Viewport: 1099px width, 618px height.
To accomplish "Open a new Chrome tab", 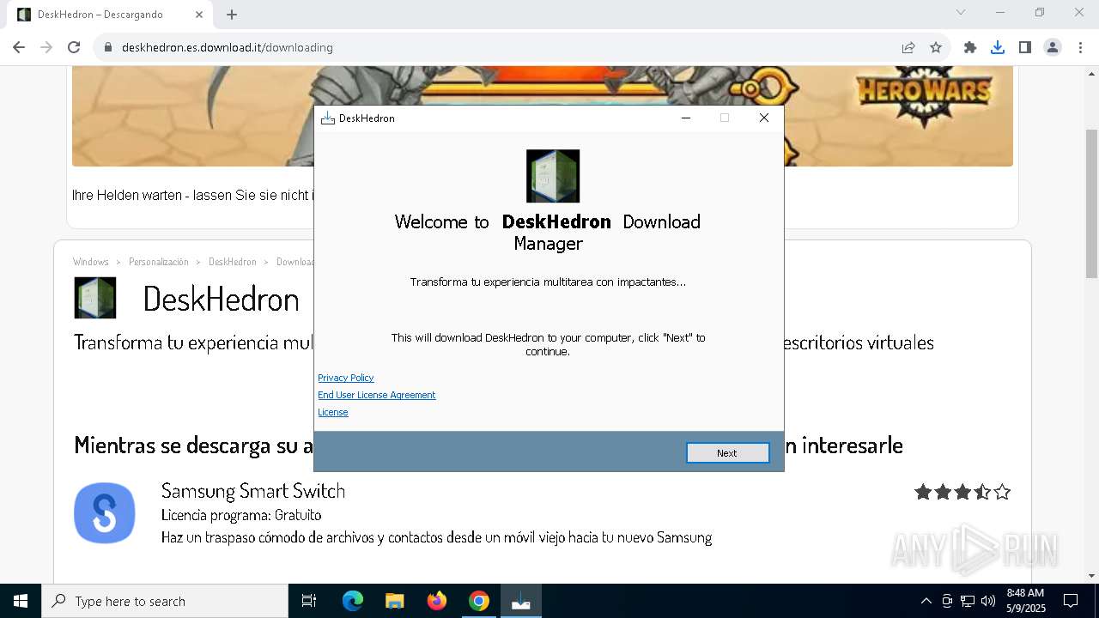I will 232,15.
